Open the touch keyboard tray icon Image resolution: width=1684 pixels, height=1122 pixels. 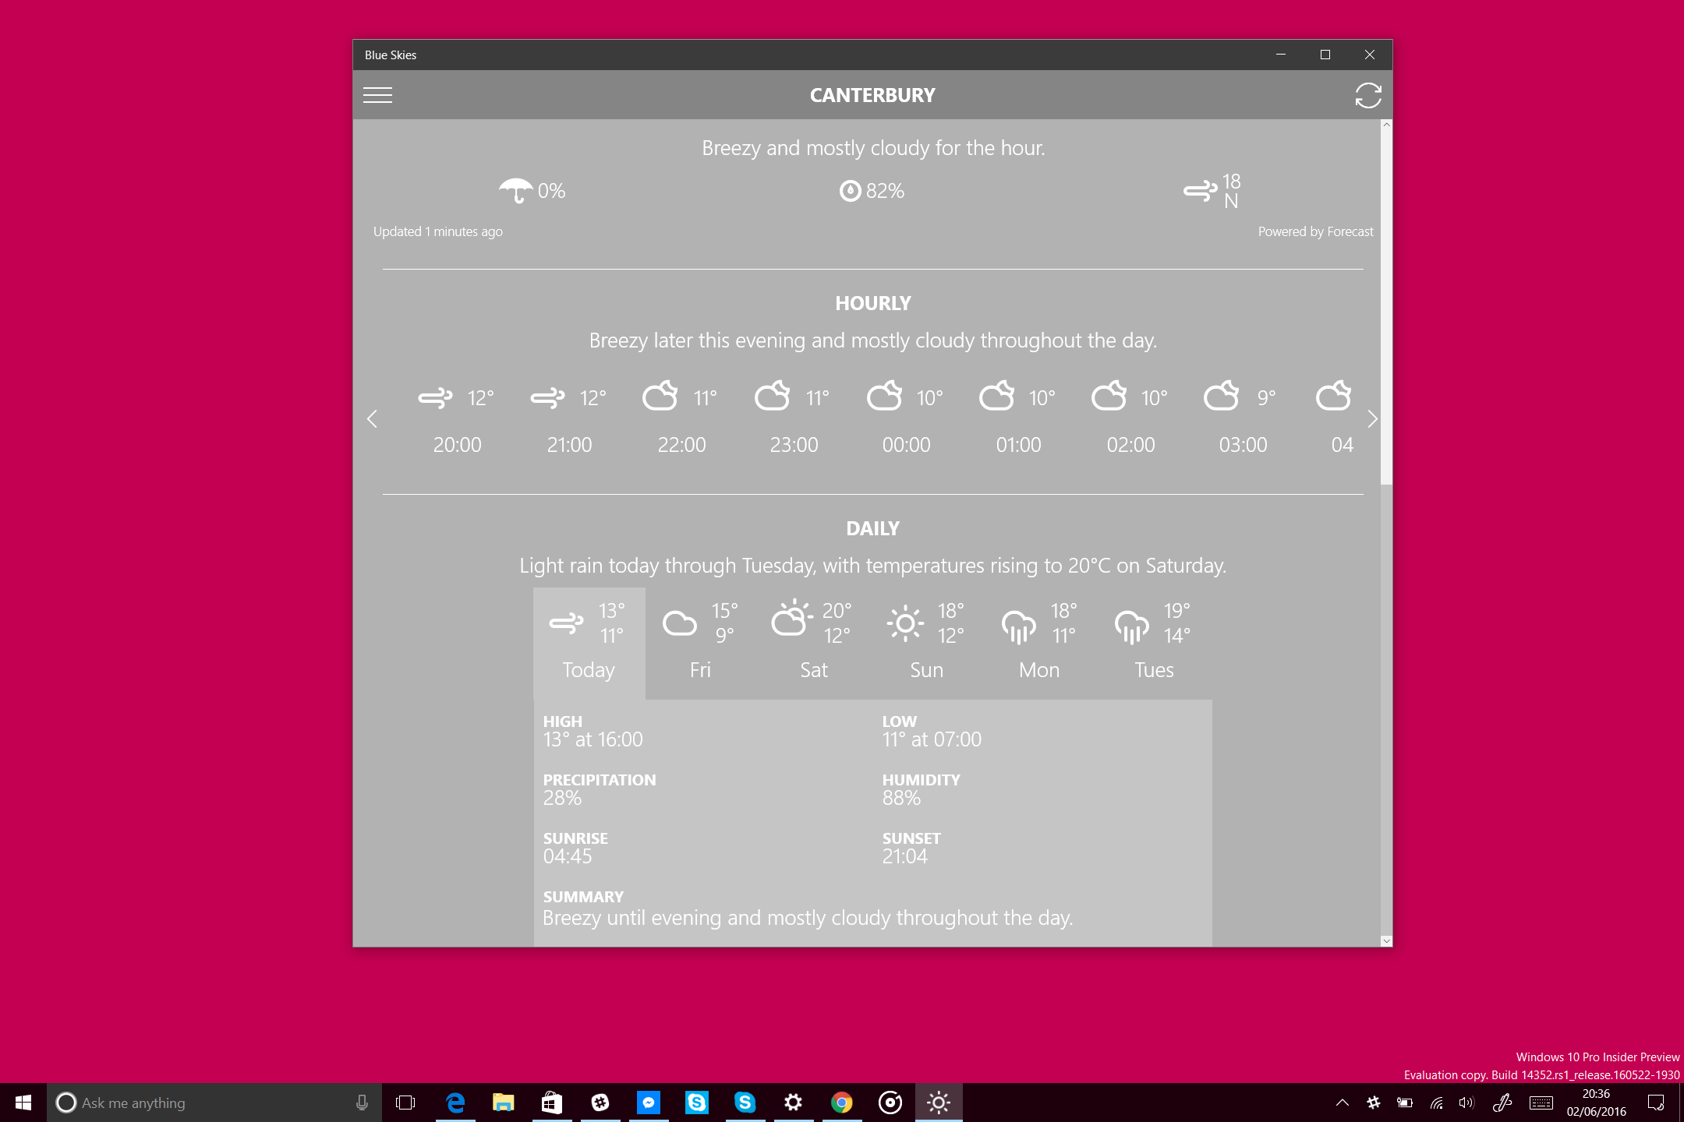click(1541, 1103)
